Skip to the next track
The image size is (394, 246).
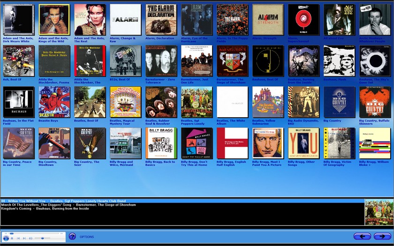point(24,238)
